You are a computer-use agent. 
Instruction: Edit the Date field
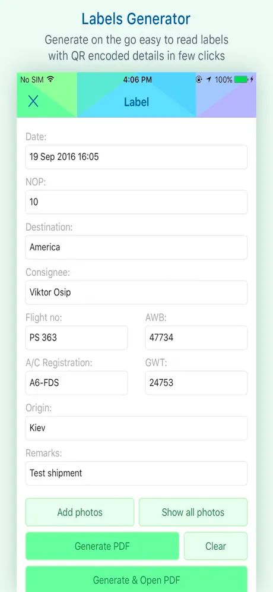pyautogui.click(x=136, y=157)
